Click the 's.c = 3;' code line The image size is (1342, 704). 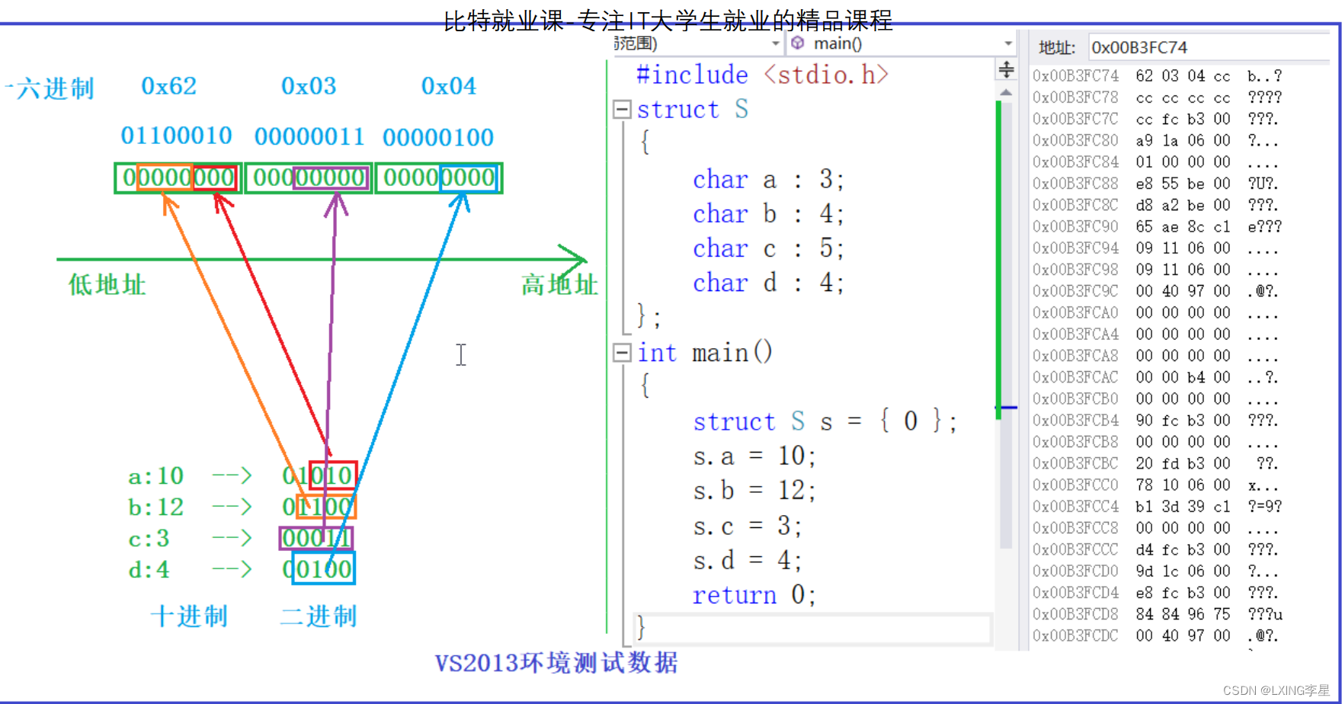[747, 526]
